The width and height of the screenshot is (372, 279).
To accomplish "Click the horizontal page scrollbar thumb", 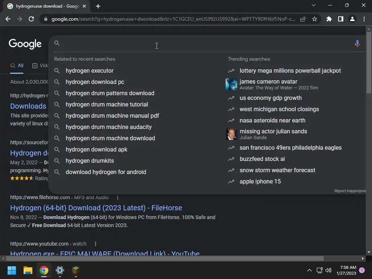I will (x=165, y=258).
